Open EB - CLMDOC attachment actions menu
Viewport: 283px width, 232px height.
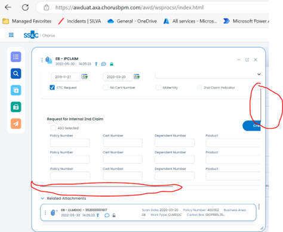point(45,213)
